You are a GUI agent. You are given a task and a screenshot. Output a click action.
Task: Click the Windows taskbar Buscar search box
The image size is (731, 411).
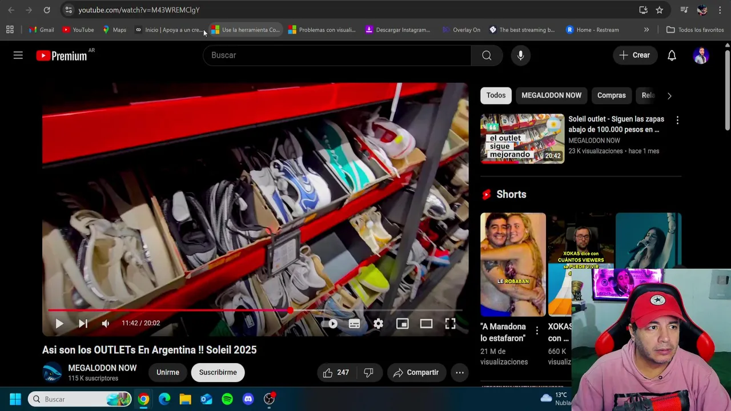click(x=80, y=399)
